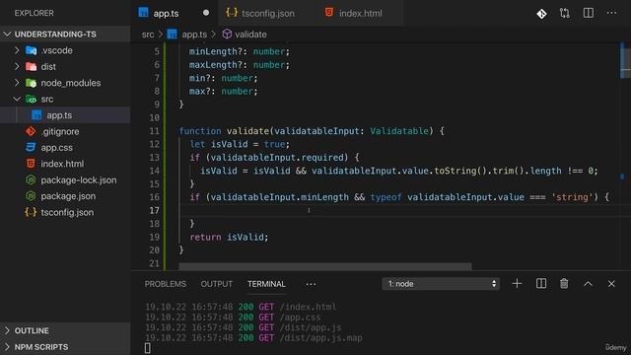Click the app.ts tab TypeScript icon
This screenshot has width=631, height=355.
143,13
